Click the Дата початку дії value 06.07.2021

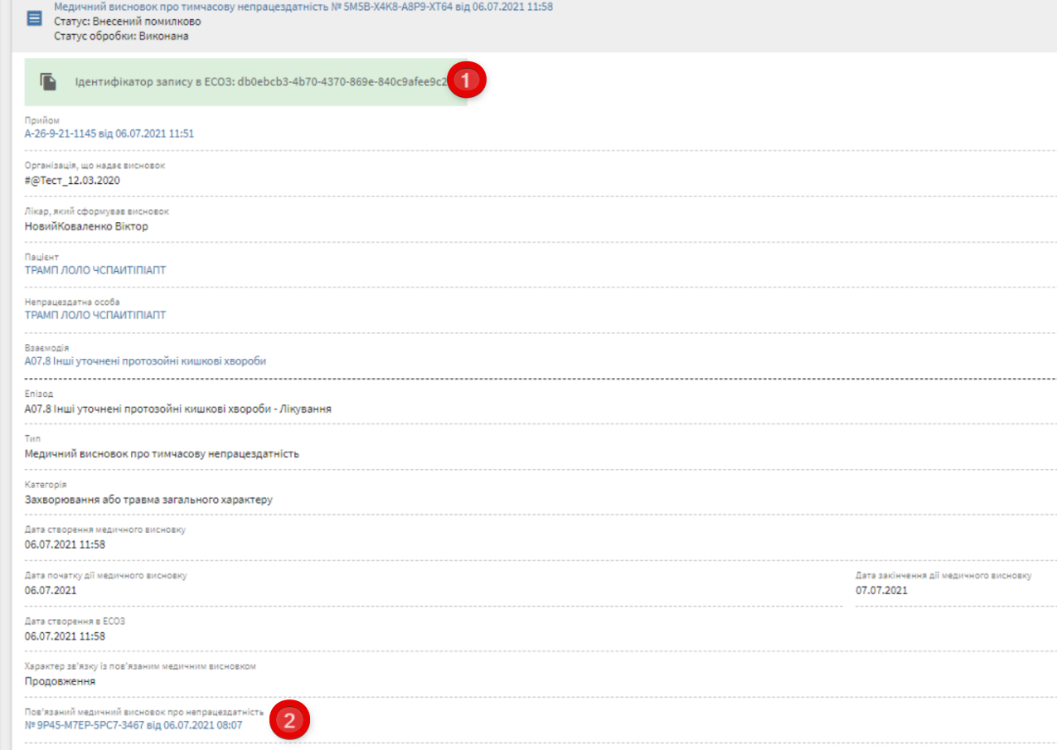(x=51, y=591)
